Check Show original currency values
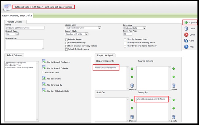The width and height of the screenshot is (199, 125). point(66,46)
